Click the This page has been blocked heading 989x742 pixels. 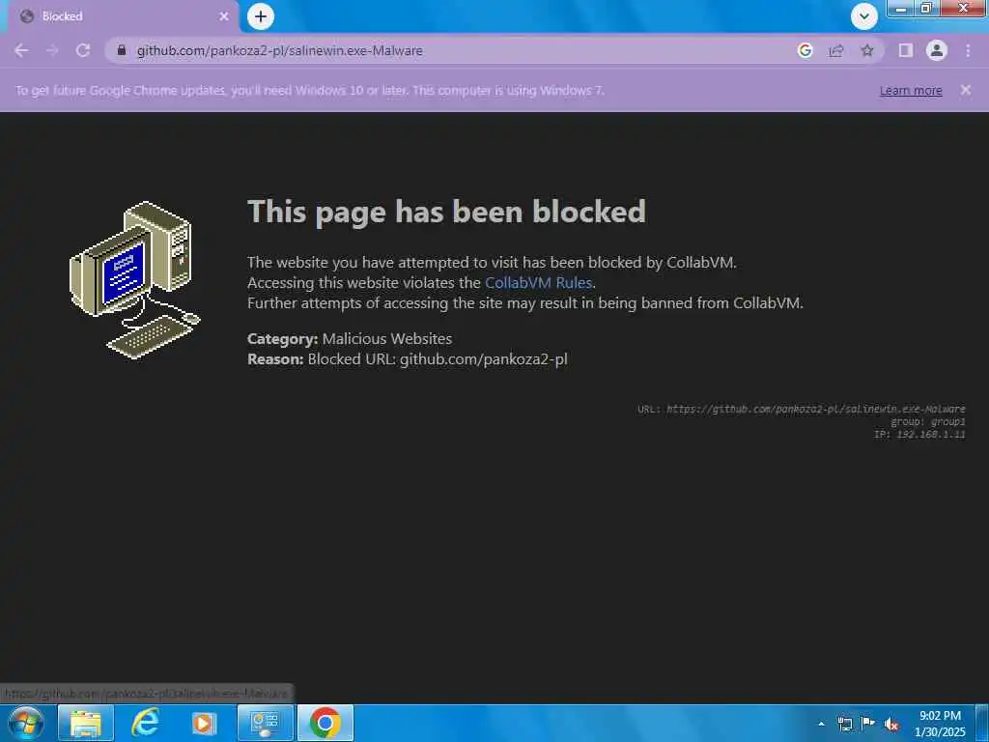(x=446, y=212)
